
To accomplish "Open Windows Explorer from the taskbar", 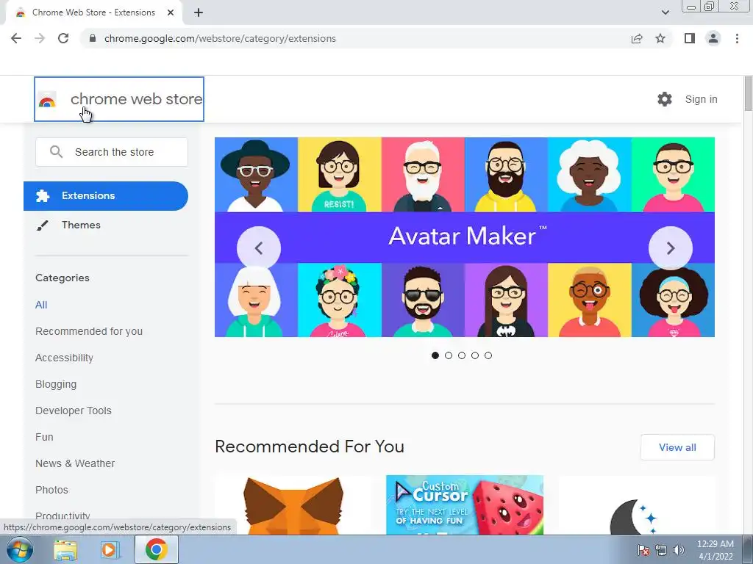I will click(x=65, y=549).
